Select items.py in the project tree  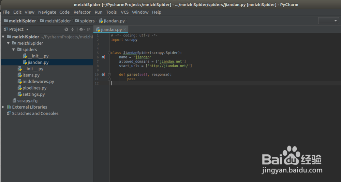click(31, 75)
